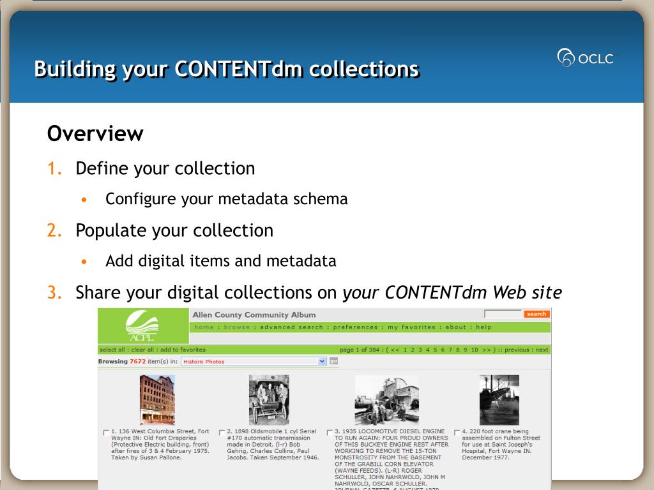The width and height of the screenshot is (654, 490).
Task: Open the help nav link
Action: tap(484, 327)
